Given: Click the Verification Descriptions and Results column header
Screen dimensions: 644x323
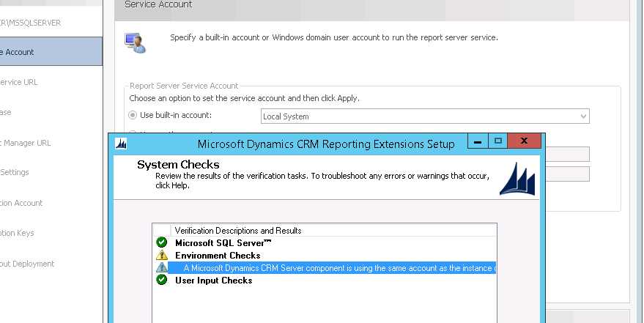Looking at the screenshot, I should click(238, 230).
